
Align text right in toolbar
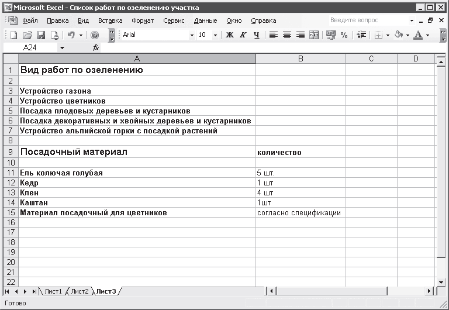pos(301,35)
